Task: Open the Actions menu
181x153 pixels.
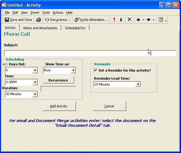Action: (x=58, y=13)
